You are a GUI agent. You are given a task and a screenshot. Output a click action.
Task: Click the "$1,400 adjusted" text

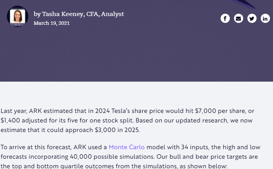(x=23, y=120)
